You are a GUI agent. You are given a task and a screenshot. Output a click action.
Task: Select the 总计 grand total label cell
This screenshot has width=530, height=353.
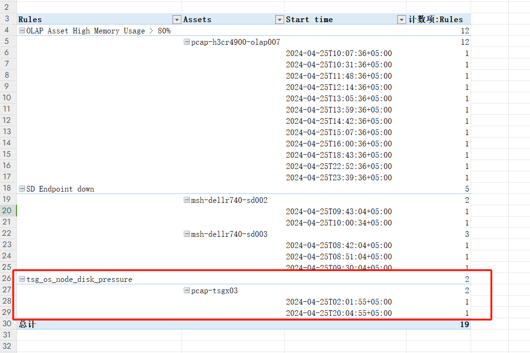tap(27, 324)
